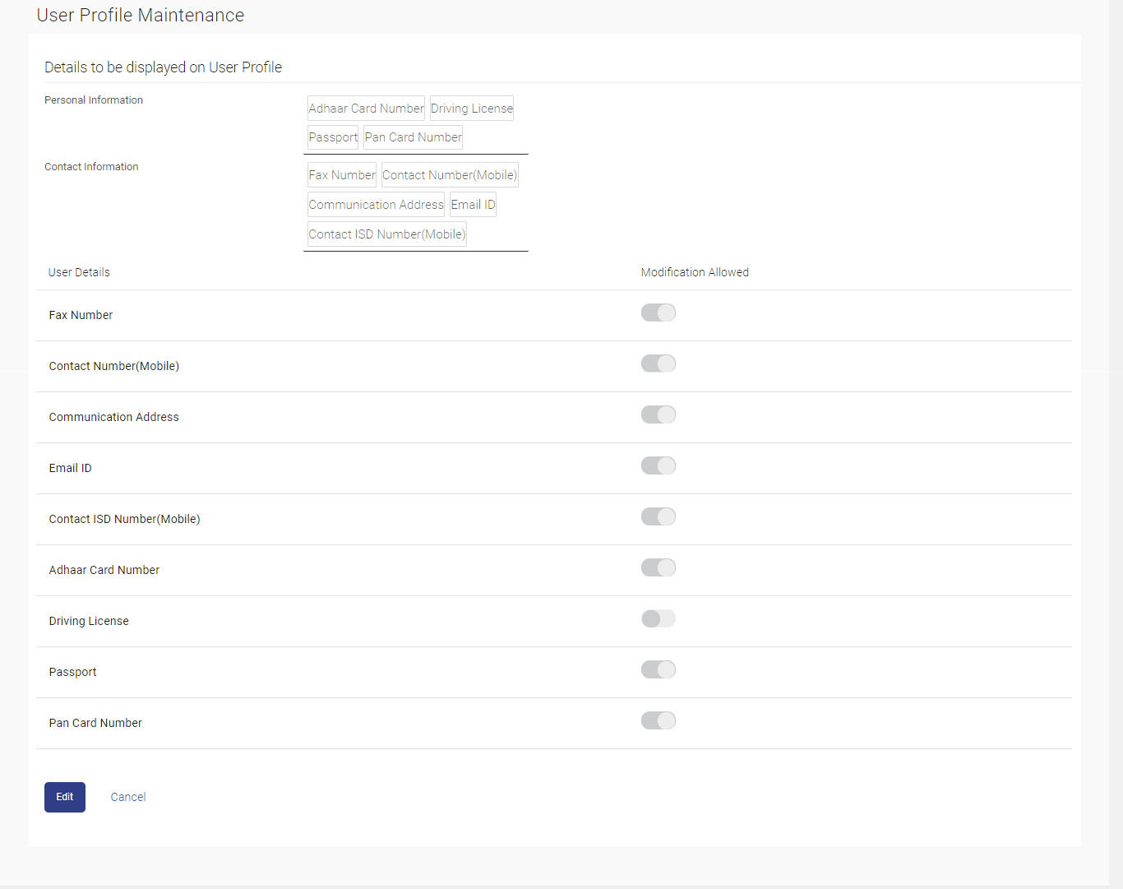
Task: Enable Driving License modification switch
Action: pyautogui.click(x=658, y=618)
